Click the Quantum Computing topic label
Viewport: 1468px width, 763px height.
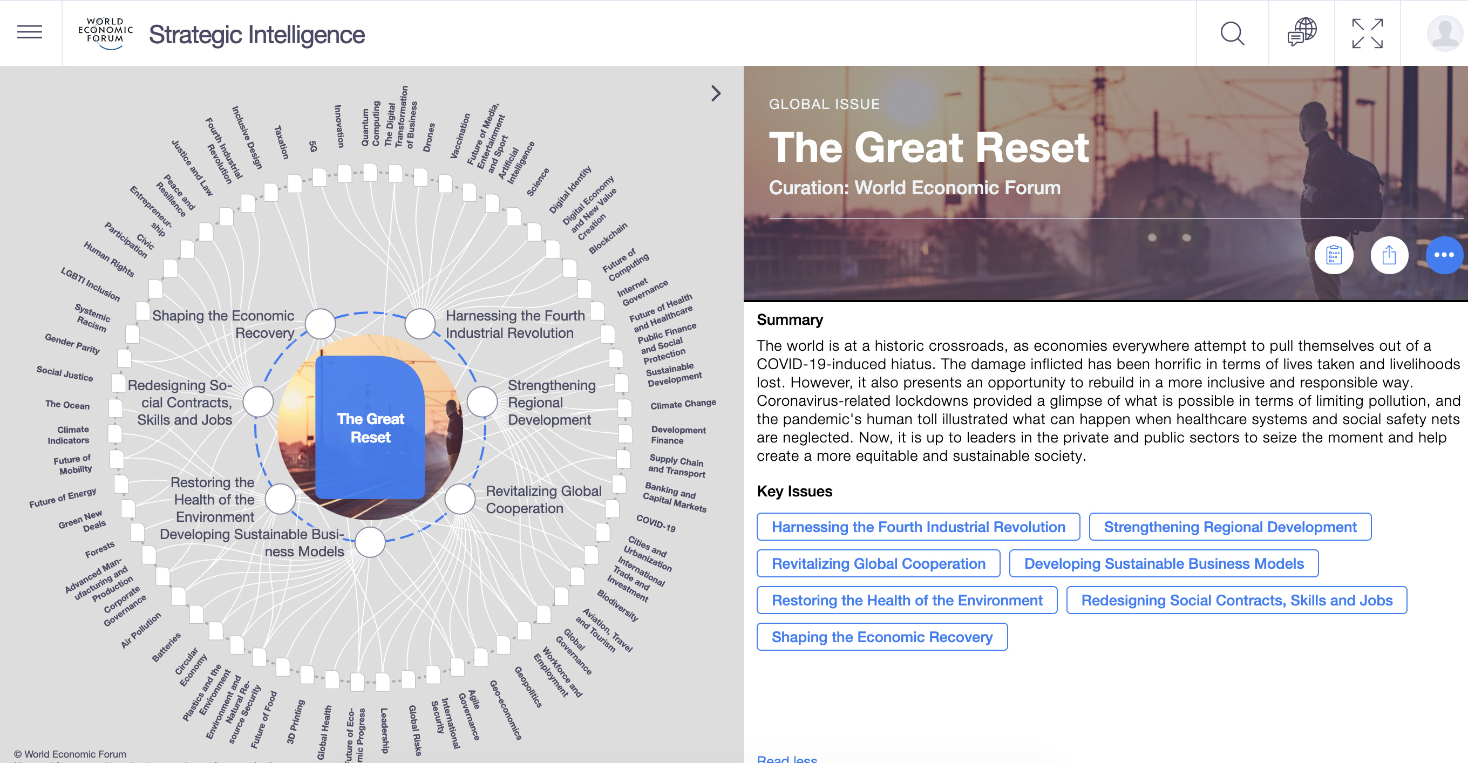[x=370, y=124]
